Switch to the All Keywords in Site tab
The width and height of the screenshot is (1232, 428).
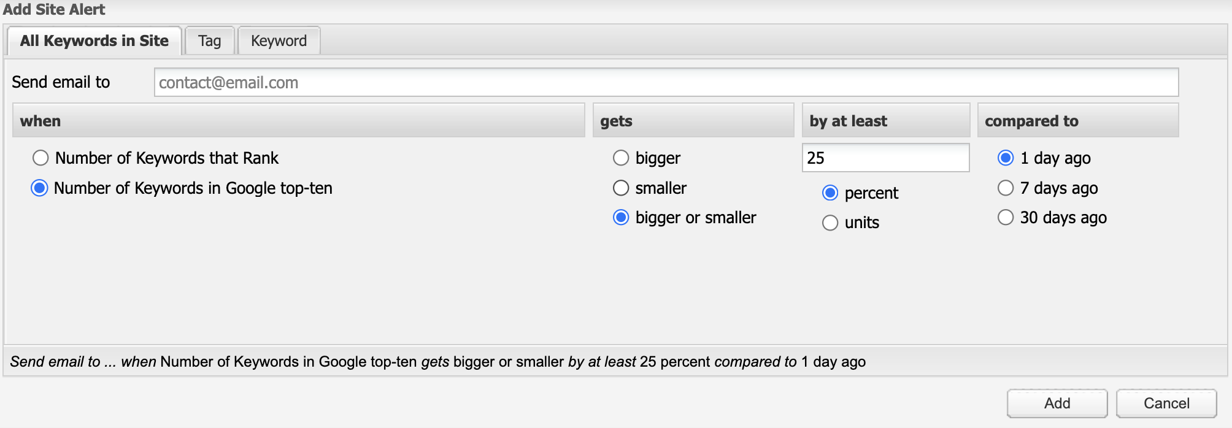(x=94, y=41)
